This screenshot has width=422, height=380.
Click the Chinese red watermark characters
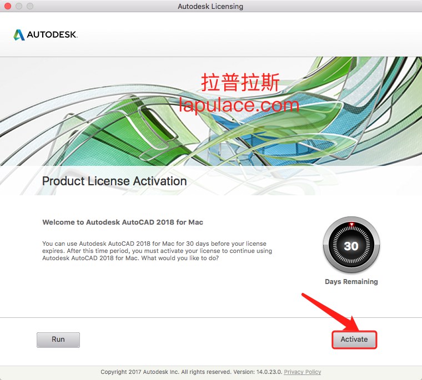pyautogui.click(x=240, y=83)
